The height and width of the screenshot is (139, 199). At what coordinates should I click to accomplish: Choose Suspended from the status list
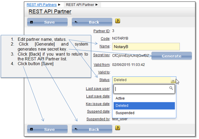pos(125,113)
